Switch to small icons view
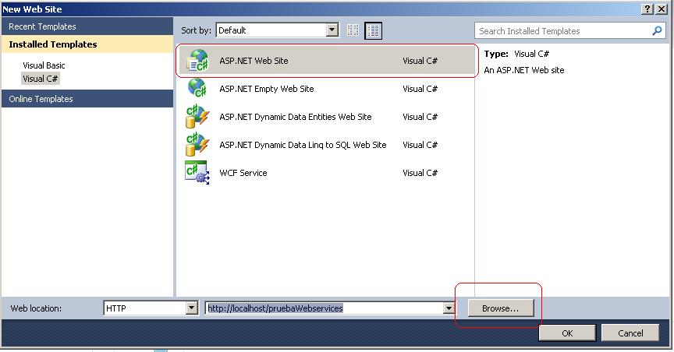Viewport: 674px width, 352px height. (x=353, y=30)
